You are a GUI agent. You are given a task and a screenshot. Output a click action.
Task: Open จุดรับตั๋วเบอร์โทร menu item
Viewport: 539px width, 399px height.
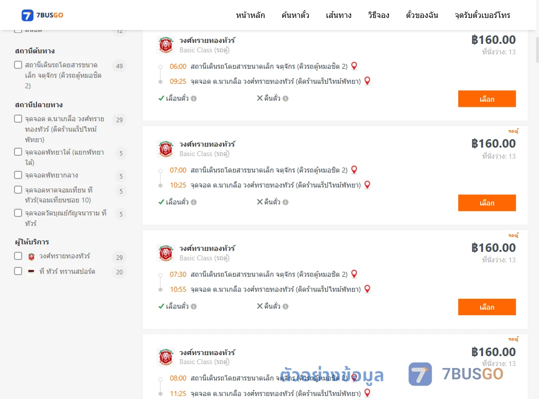click(x=482, y=15)
